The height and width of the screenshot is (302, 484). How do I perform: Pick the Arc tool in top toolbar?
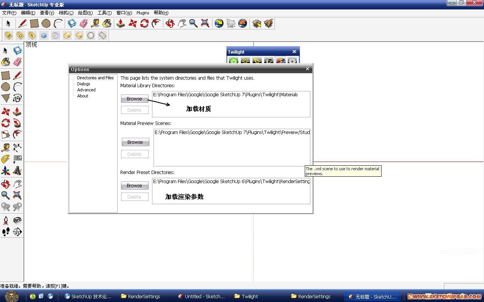58,23
